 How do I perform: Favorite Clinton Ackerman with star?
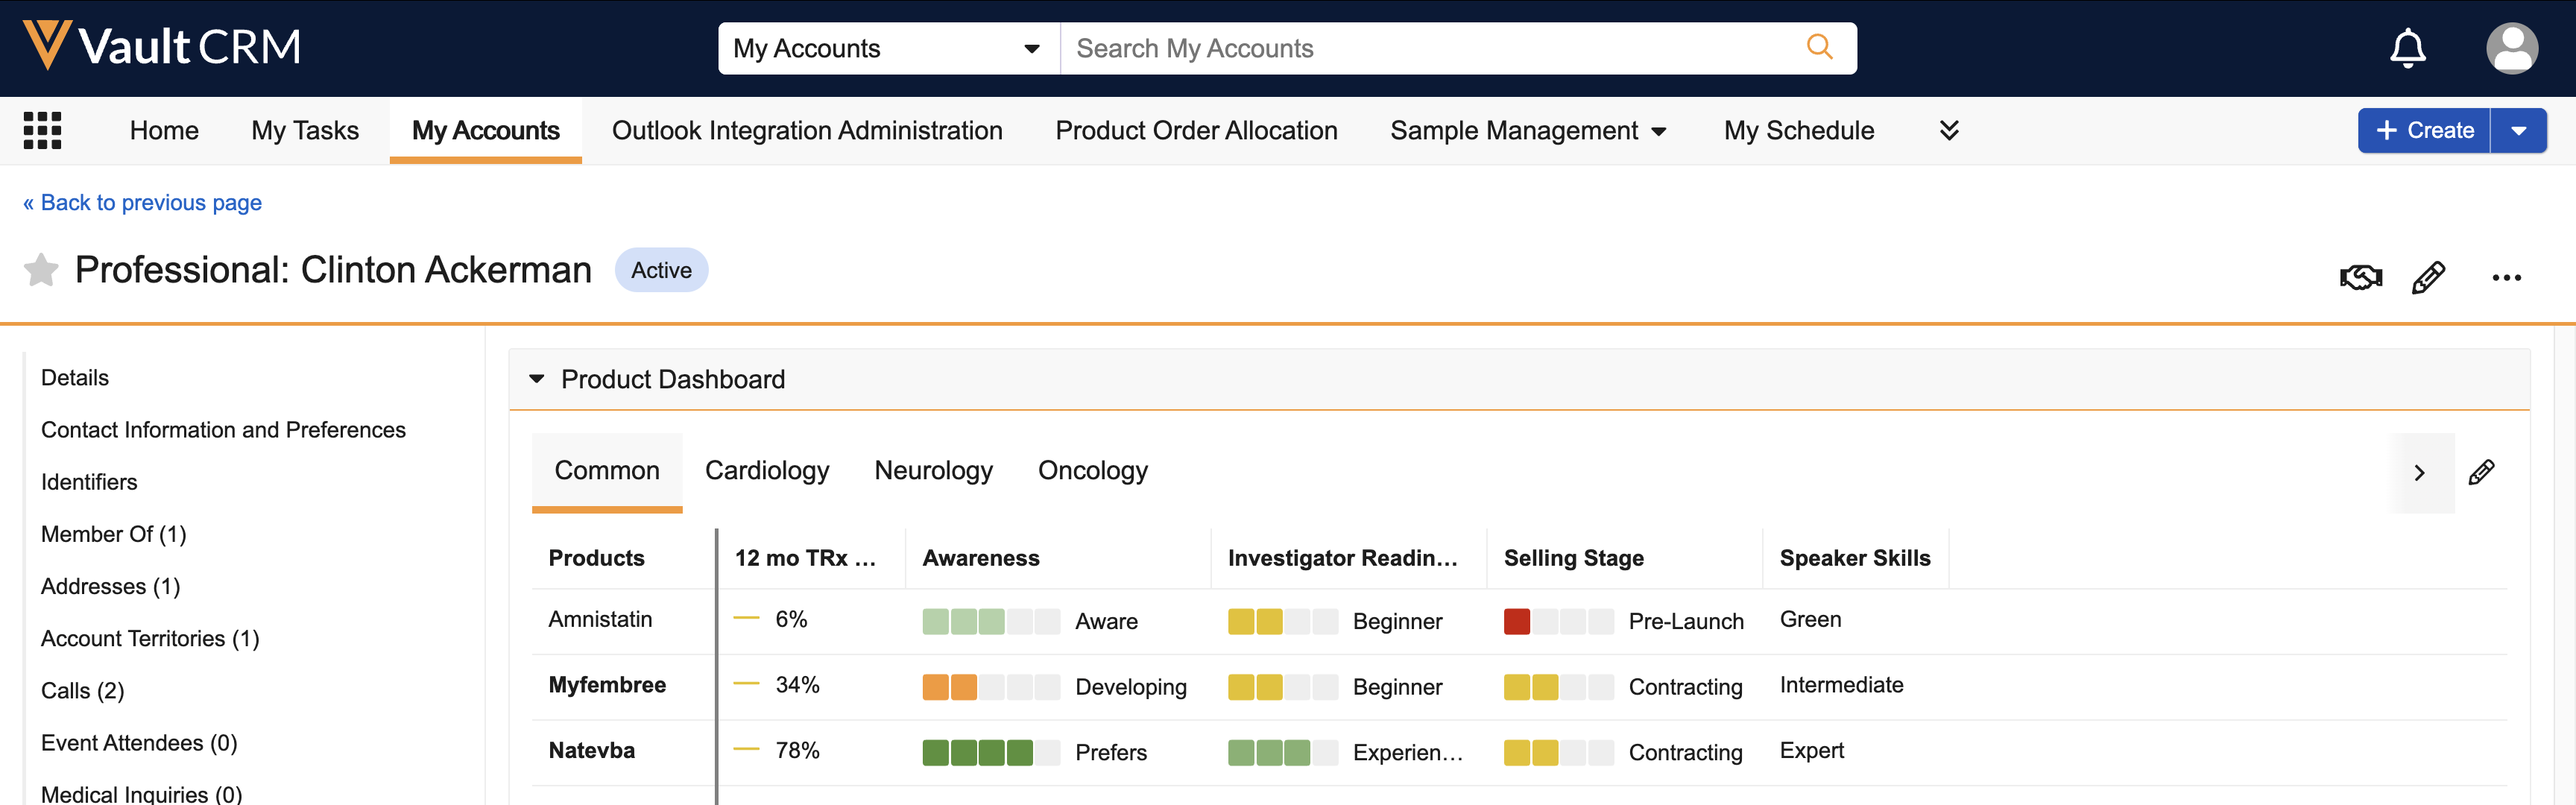point(41,270)
